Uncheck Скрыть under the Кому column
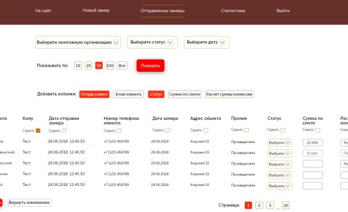This screenshot has width=348, height=212. pos(38,130)
